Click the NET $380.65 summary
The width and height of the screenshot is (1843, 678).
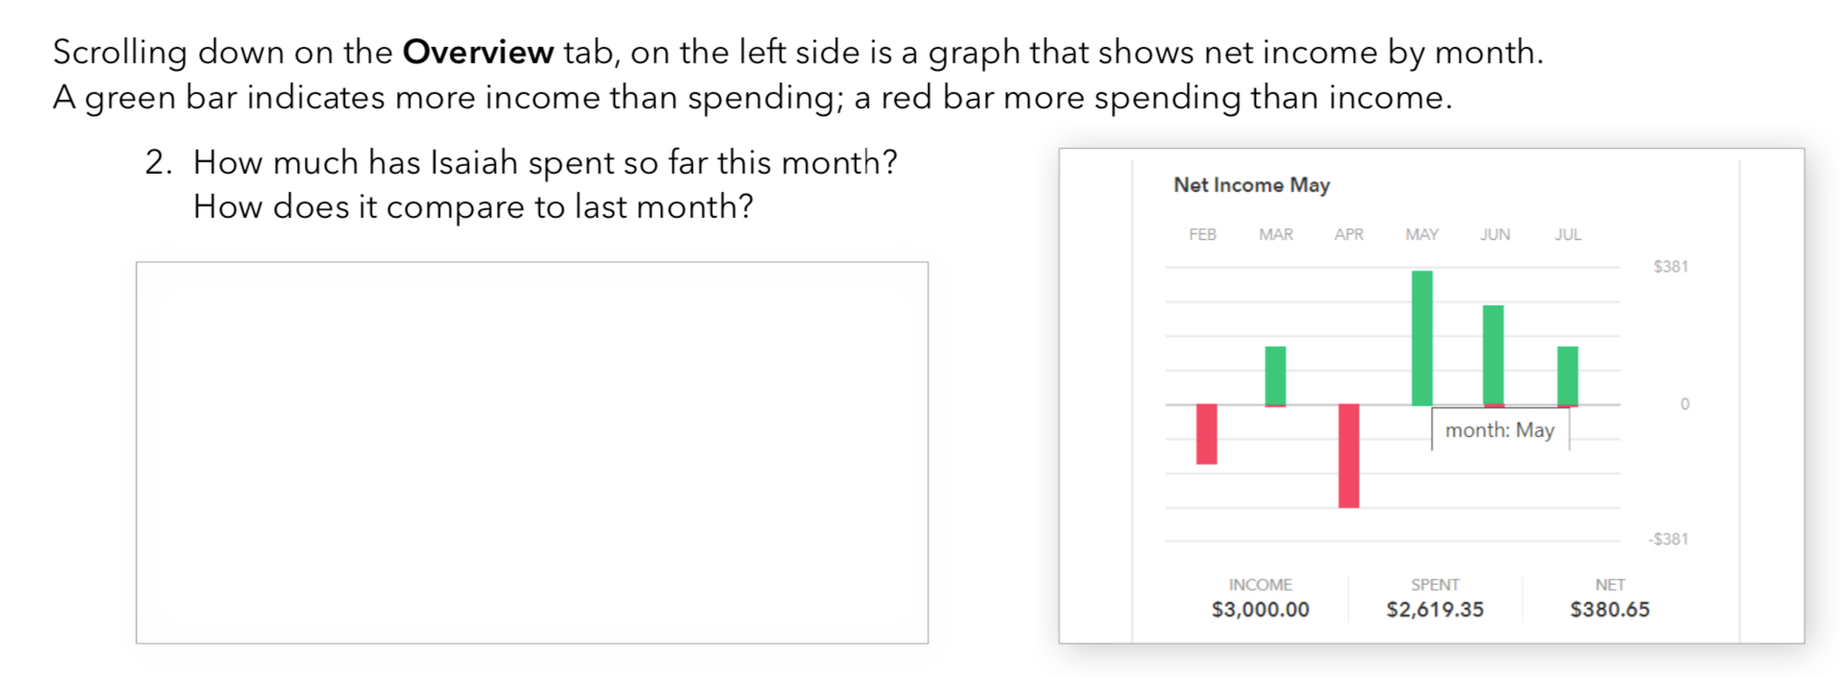(x=1610, y=598)
